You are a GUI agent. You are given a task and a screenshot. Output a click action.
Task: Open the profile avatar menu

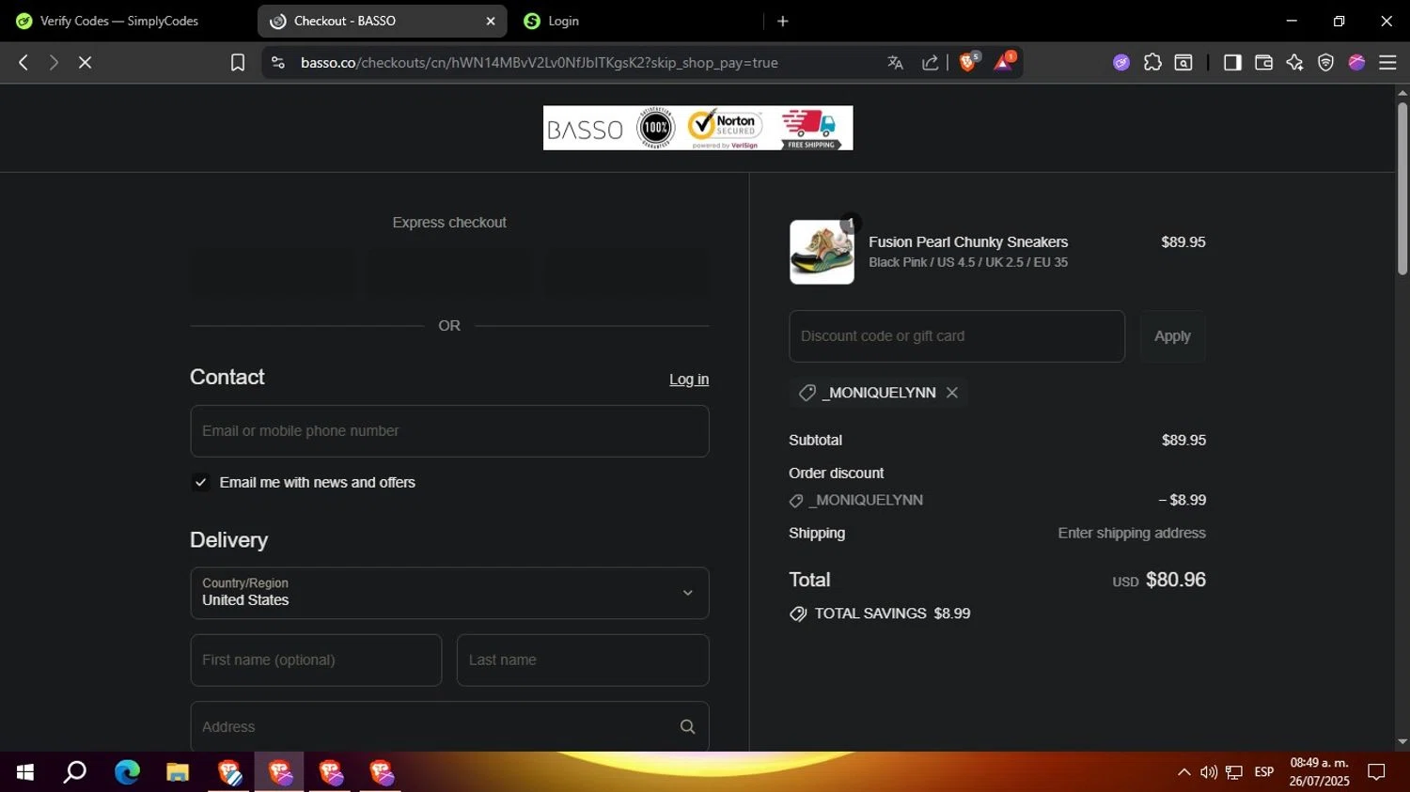pyautogui.click(x=1356, y=62)
